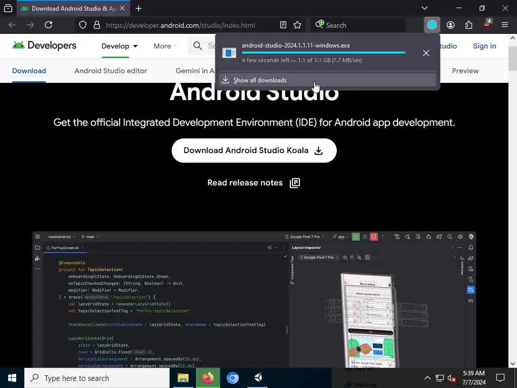Click the browser Search box
The image size is (517, 388).
point(358,25)
